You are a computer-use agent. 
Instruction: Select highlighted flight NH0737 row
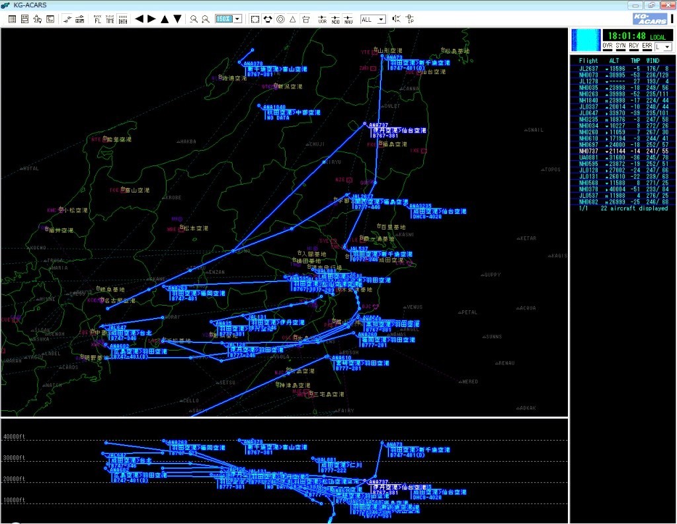point(623,152)
